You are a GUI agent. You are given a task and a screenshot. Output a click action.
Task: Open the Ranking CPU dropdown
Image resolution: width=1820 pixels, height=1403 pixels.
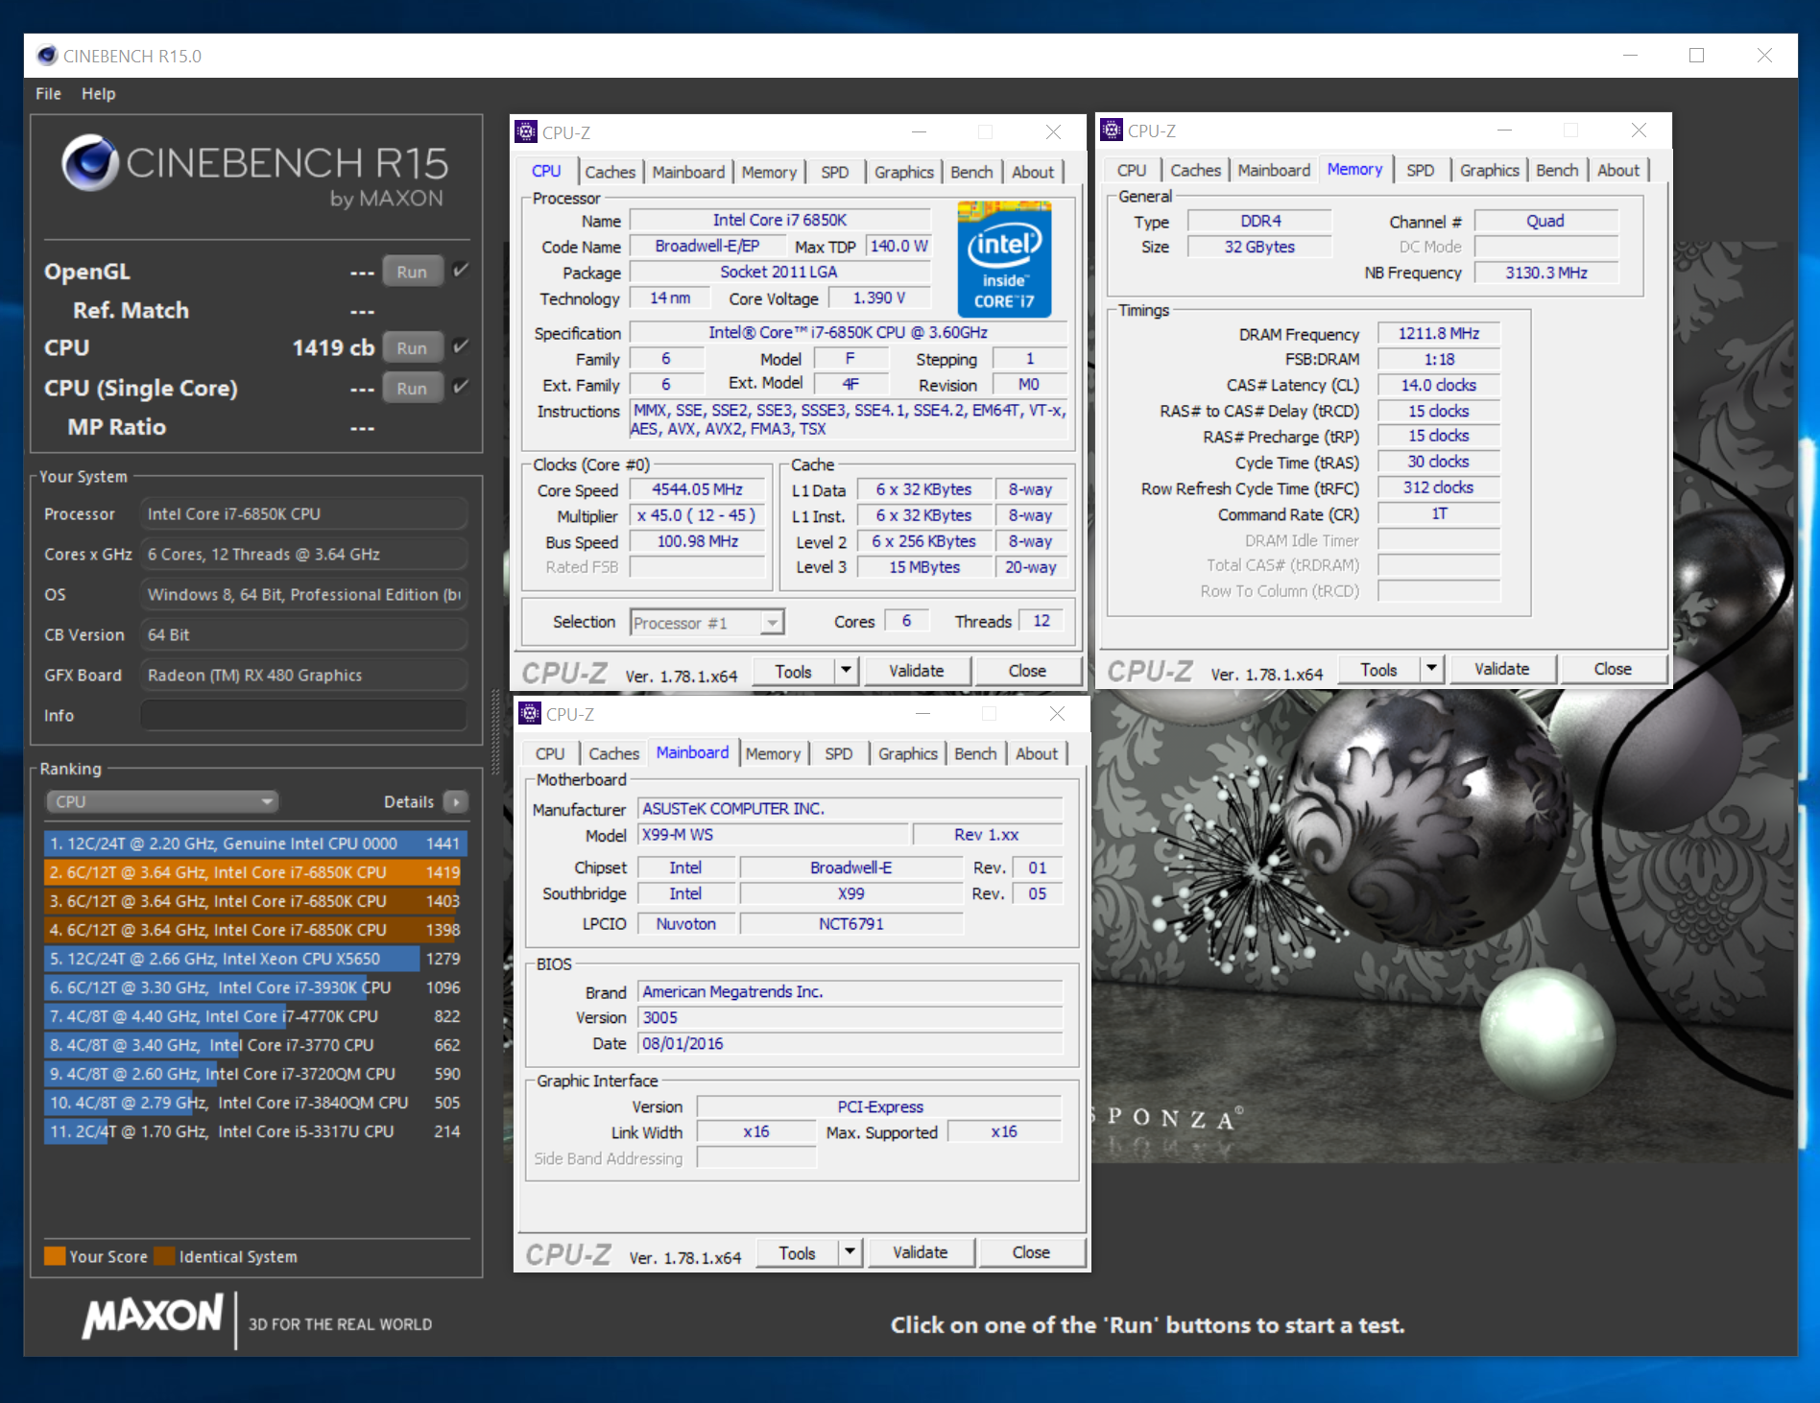click(161, 801)
